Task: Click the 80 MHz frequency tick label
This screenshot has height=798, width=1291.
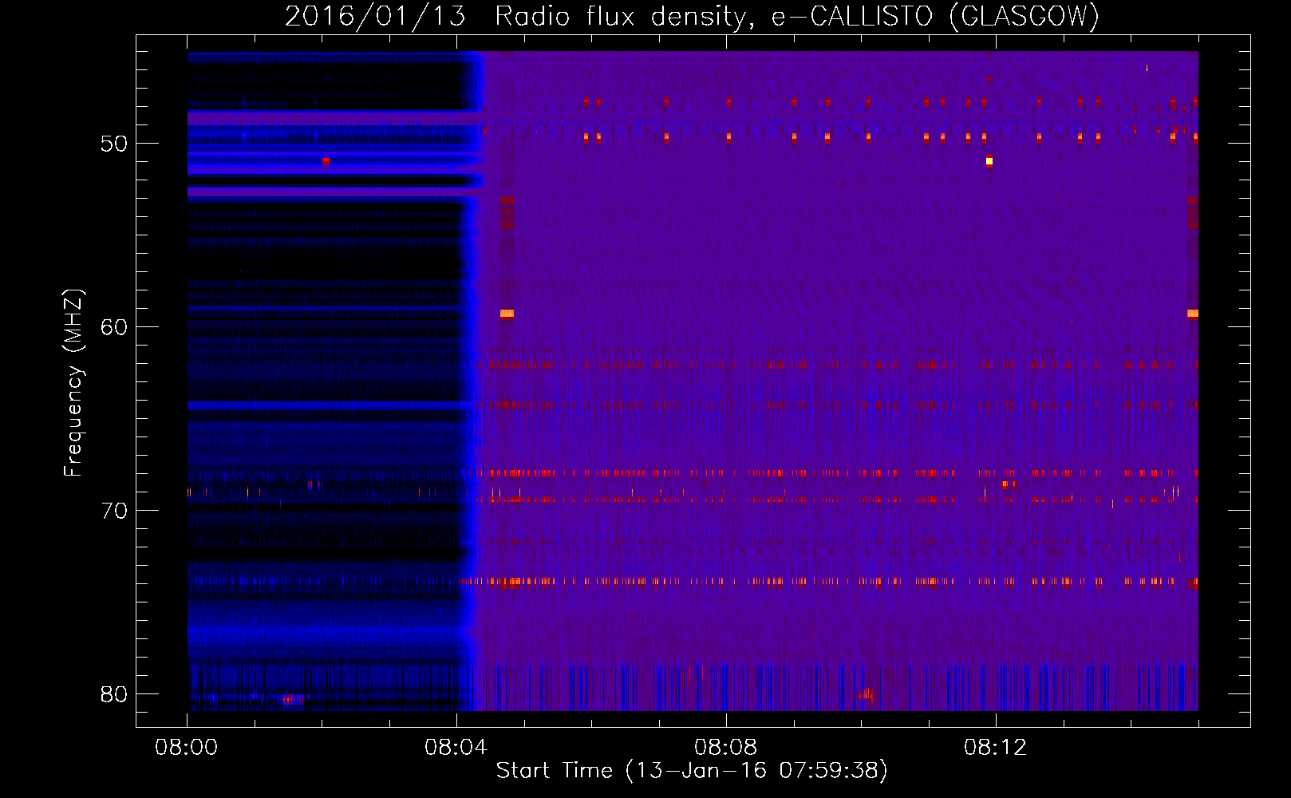Action: pyautogui.click(x=114, y=694)
